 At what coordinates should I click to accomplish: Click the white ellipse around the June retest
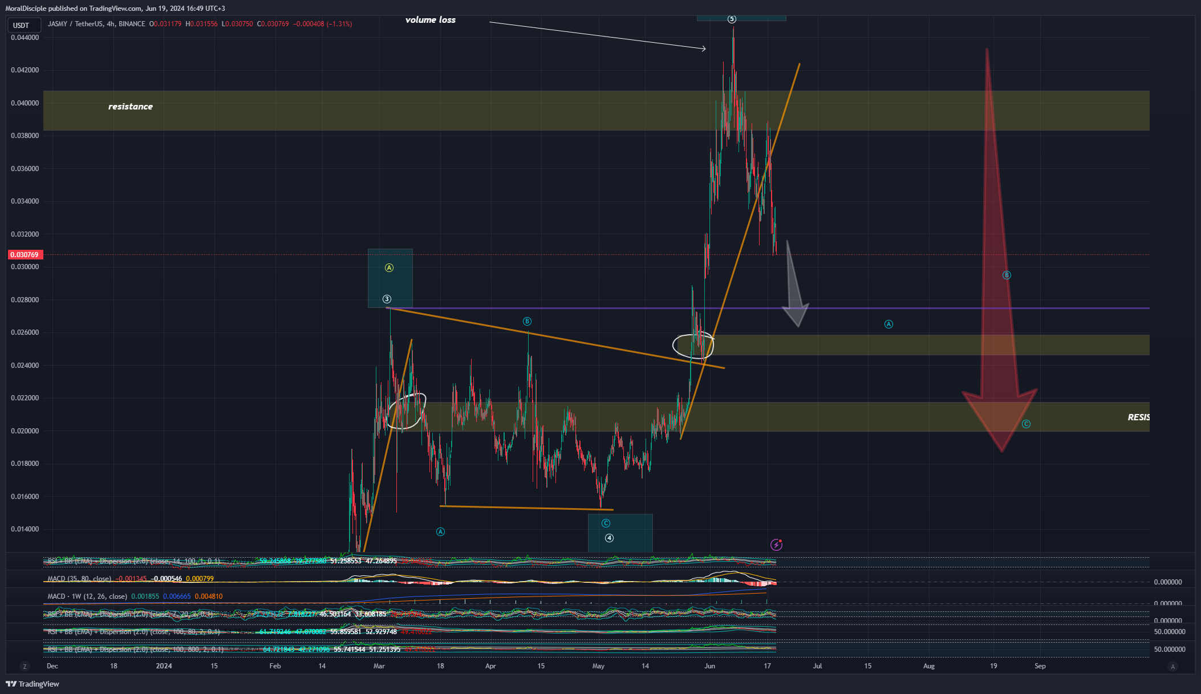[x=693, y=346]
